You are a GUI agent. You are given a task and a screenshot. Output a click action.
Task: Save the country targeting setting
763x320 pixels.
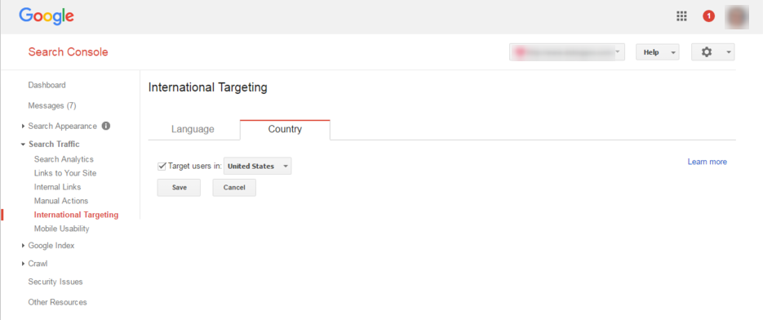point(179,188)
